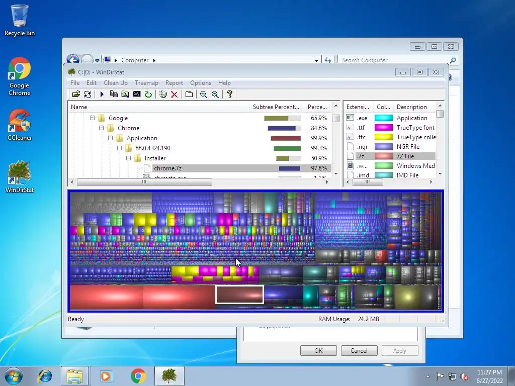Open the Windows Start button
This screenshot has width=515, height=386.
(14, 376)
